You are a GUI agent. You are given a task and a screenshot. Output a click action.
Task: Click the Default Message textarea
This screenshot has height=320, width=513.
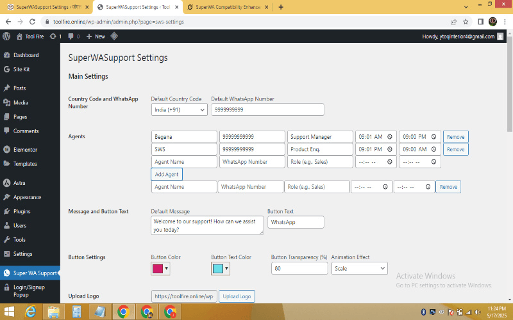[x=207, y=225]
